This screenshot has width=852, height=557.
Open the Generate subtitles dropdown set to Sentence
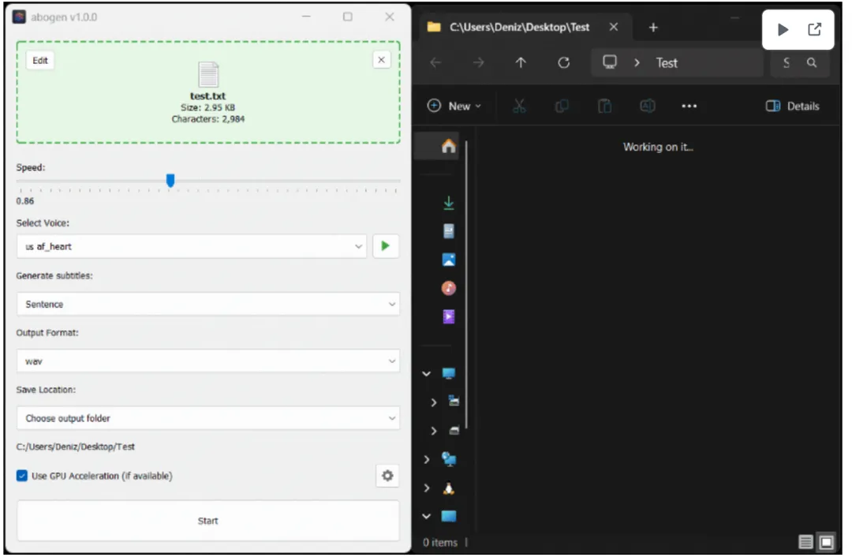208,305
